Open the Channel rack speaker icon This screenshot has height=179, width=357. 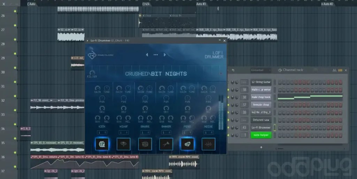point(280,70)
